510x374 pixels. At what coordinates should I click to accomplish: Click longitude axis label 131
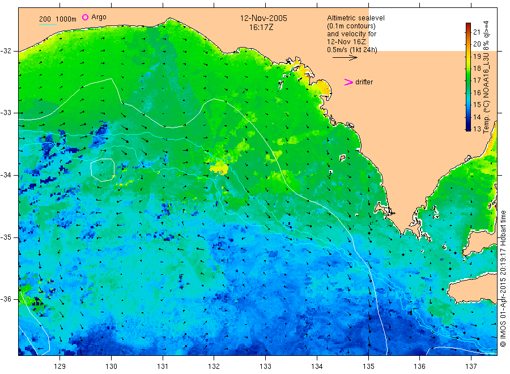tap(163, 367)
